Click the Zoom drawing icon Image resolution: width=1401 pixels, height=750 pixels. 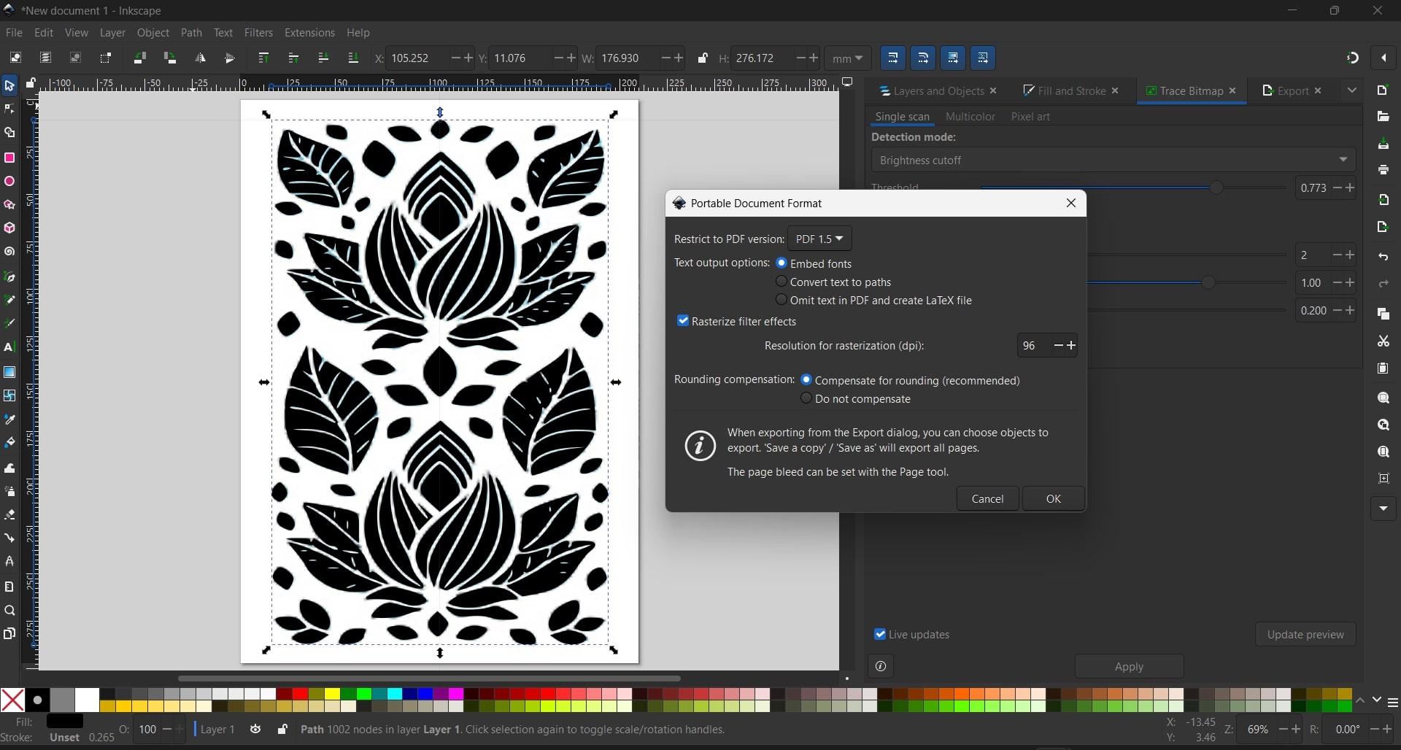1383,425
